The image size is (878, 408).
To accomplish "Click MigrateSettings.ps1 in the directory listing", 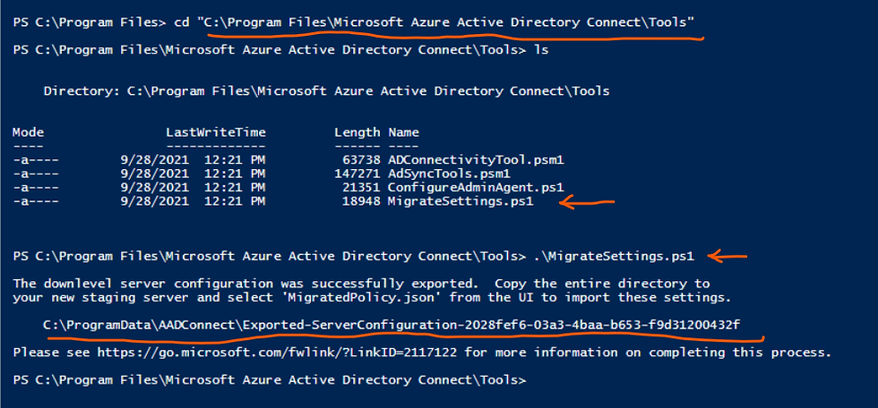I will point(461,202).
